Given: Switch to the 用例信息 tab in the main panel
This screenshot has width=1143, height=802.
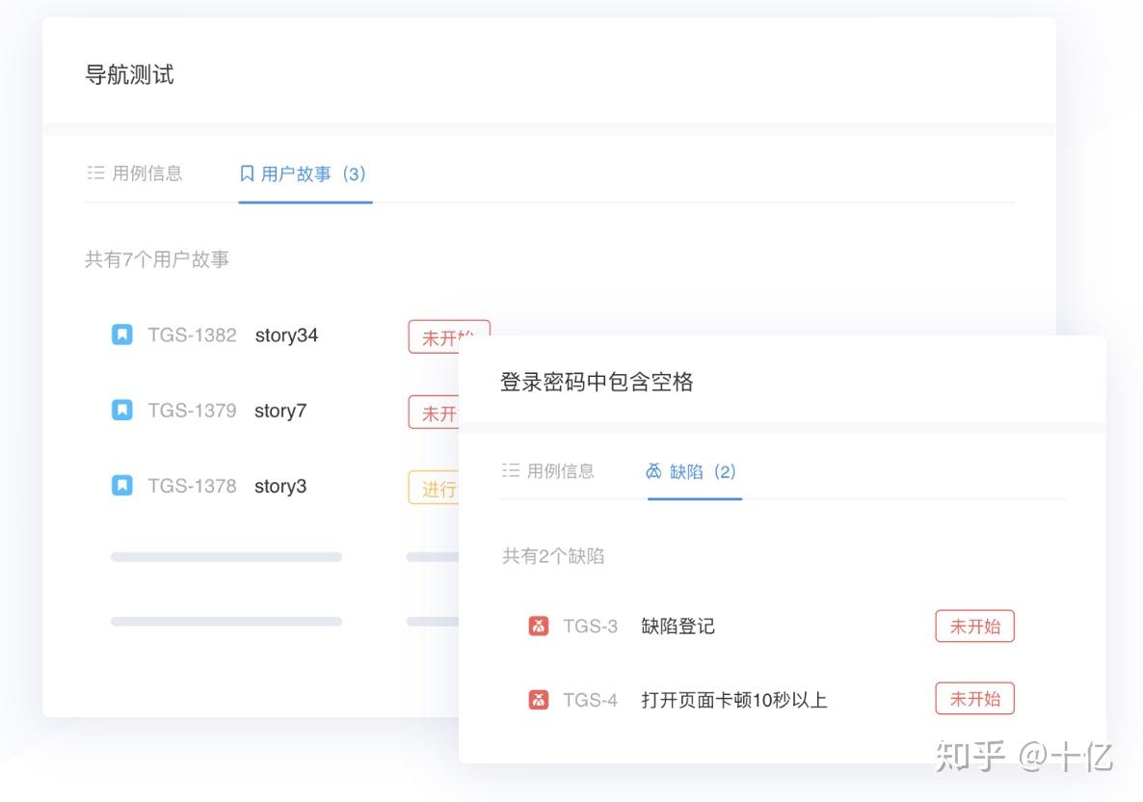Looking at the screenshot, I should click(135, 173).
